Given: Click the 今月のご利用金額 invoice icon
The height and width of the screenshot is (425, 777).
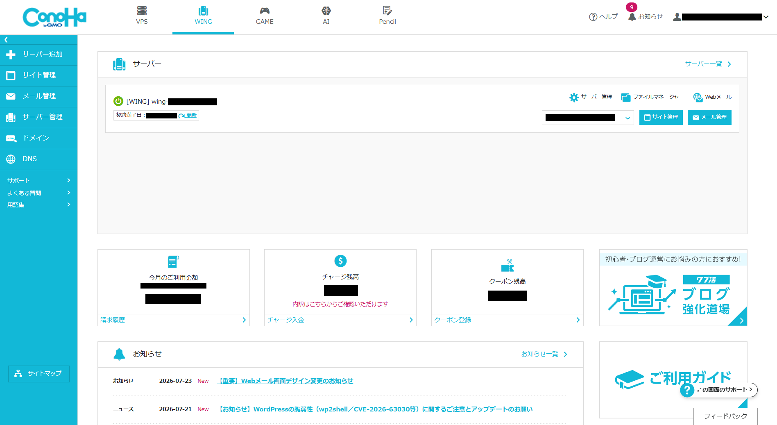Looking at the screenshot, I should coord(173,261).
